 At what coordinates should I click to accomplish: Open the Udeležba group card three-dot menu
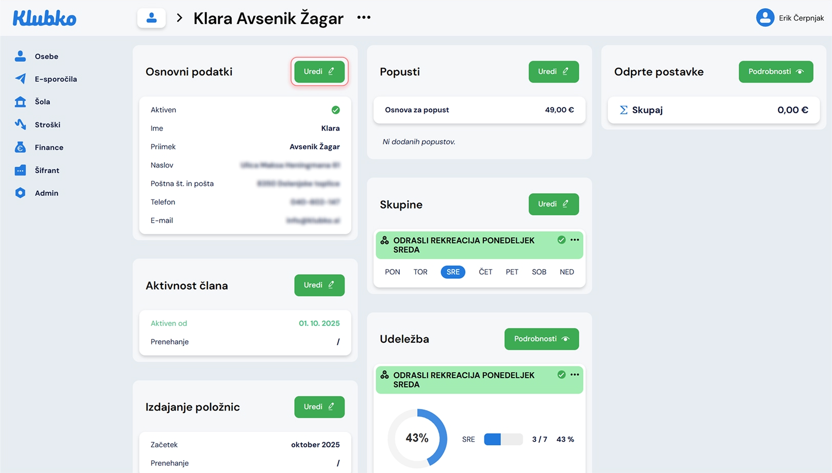point(575,375)
